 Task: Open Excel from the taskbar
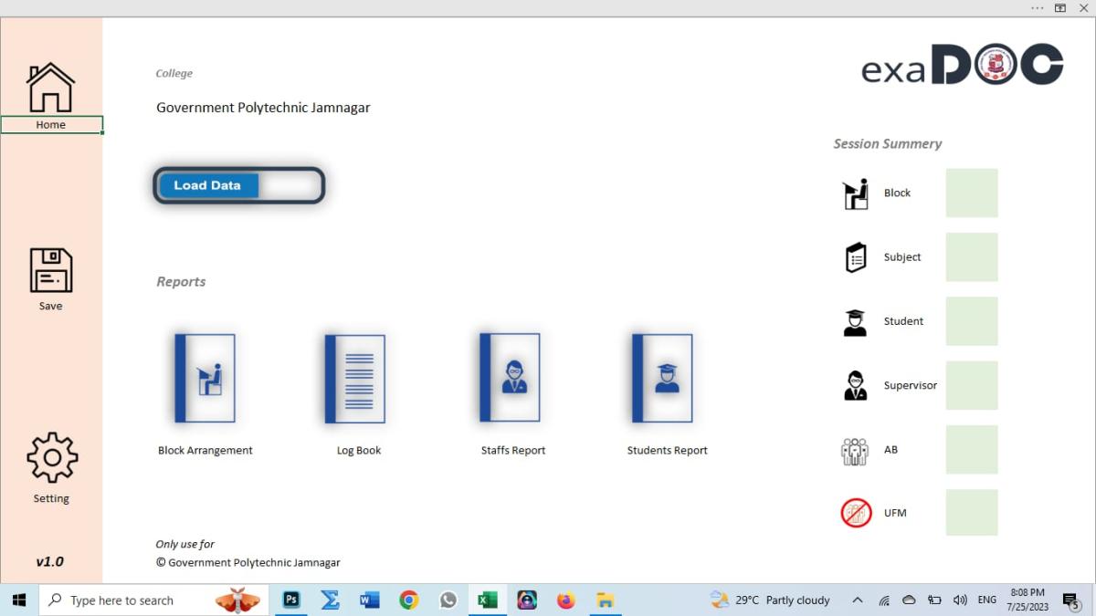(x=488, y=600)
